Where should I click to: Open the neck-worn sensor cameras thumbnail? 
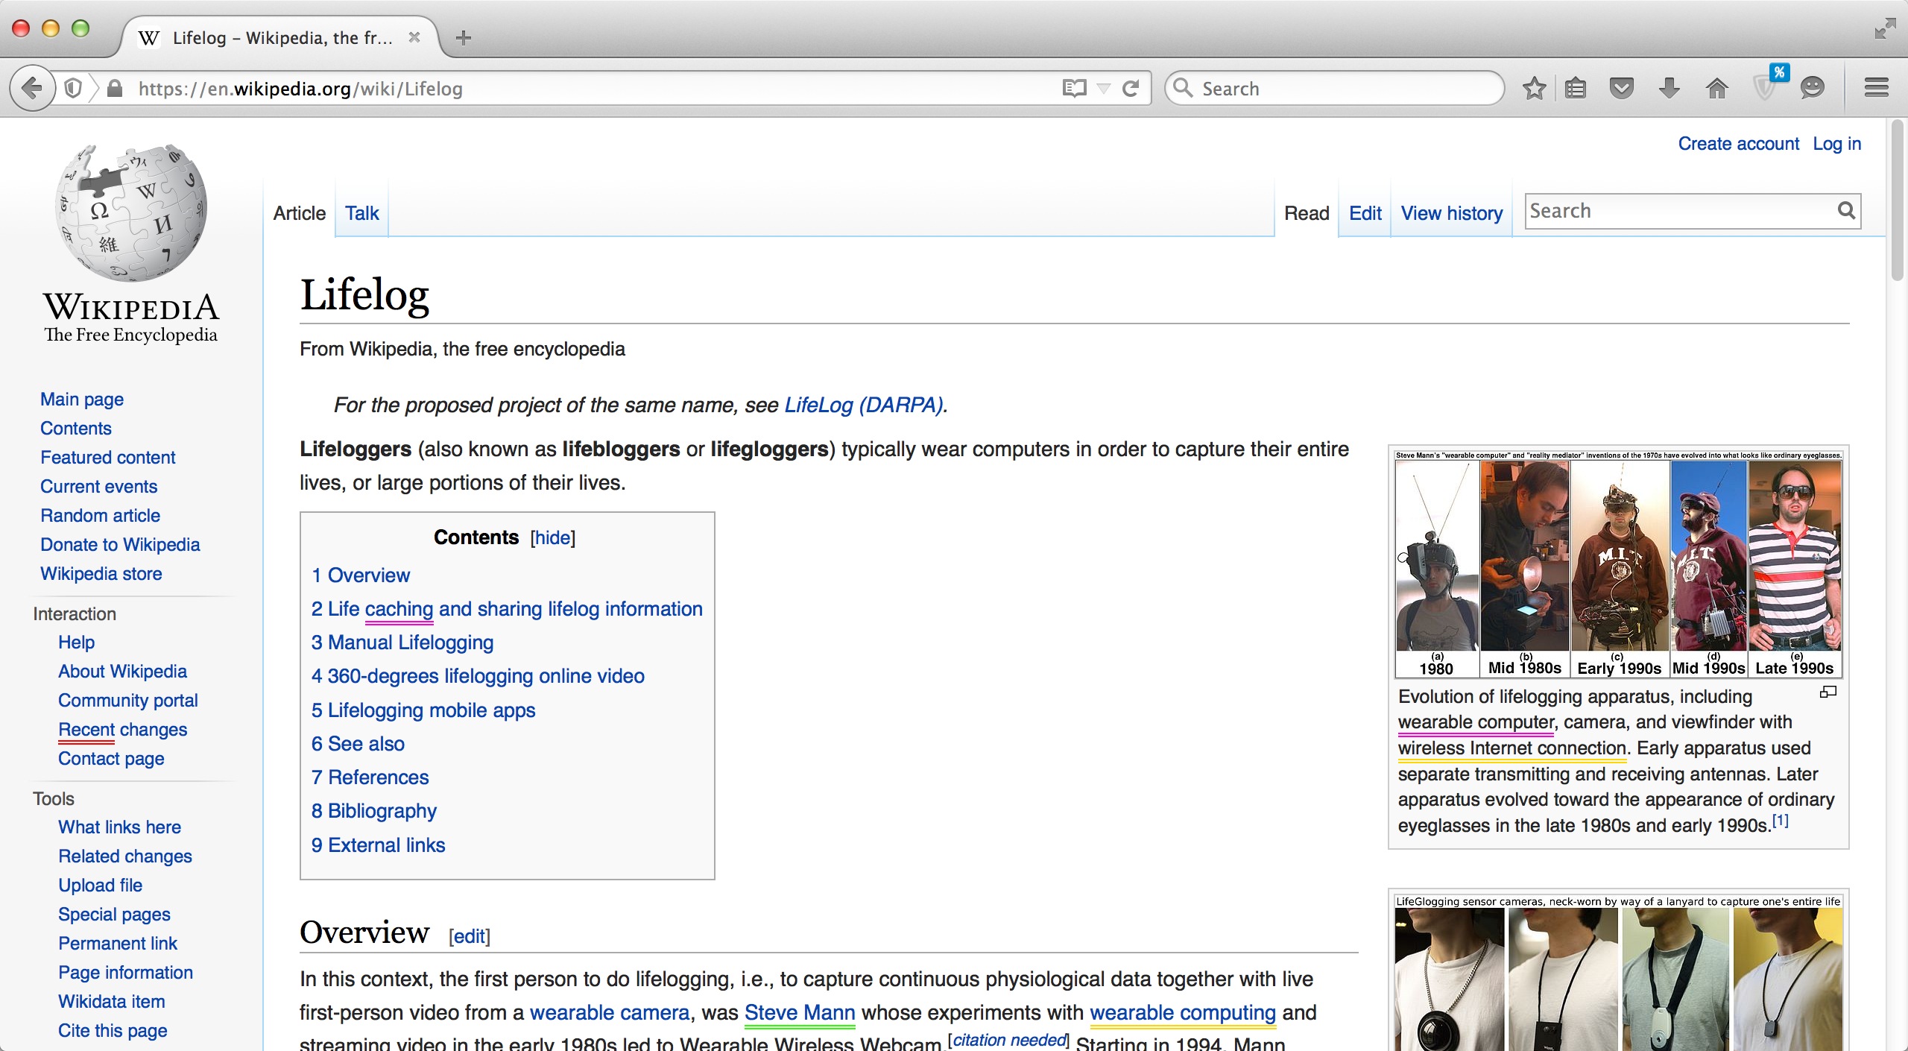pos(1618,973)
